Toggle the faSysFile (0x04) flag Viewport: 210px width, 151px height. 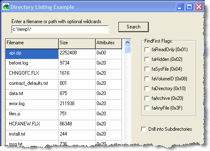pos(147,69)
